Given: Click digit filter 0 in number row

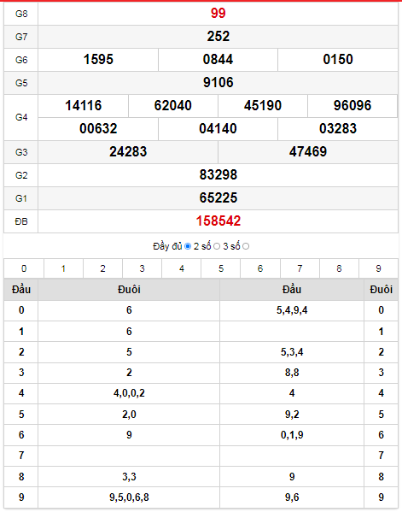Looking at the screenshot, I should (x=24, y=268).
